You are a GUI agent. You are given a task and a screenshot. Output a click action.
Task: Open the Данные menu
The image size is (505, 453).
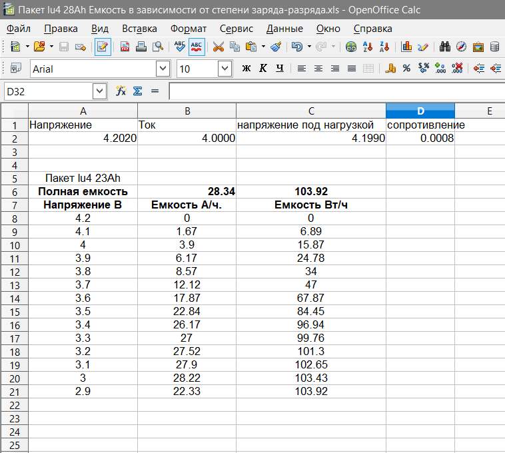pos(284,29)
